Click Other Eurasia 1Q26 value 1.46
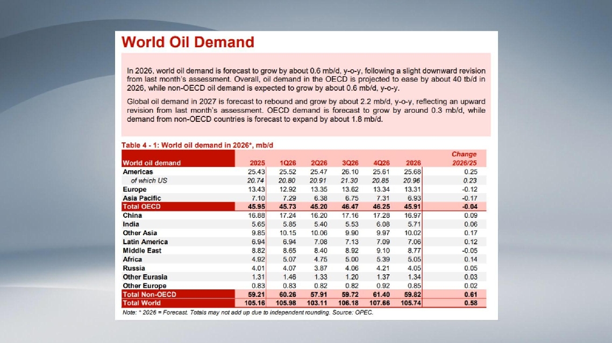The width and height of the screenshot is (612, 343). (x=290, y=277)
